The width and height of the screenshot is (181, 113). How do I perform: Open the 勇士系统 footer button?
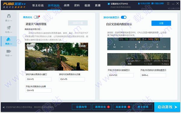(x=143, y=107)
